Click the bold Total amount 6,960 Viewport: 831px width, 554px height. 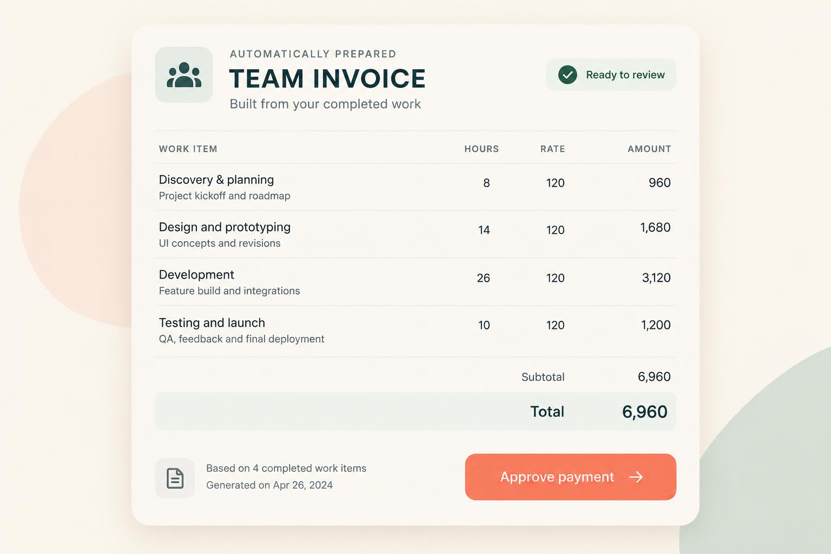pos(644,412)
